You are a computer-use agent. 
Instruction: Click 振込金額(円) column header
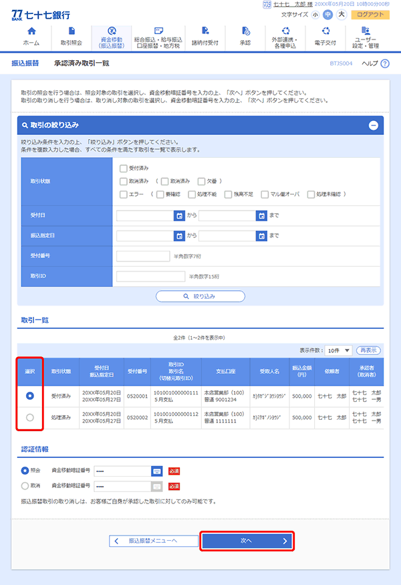click(x=302, y=372)
